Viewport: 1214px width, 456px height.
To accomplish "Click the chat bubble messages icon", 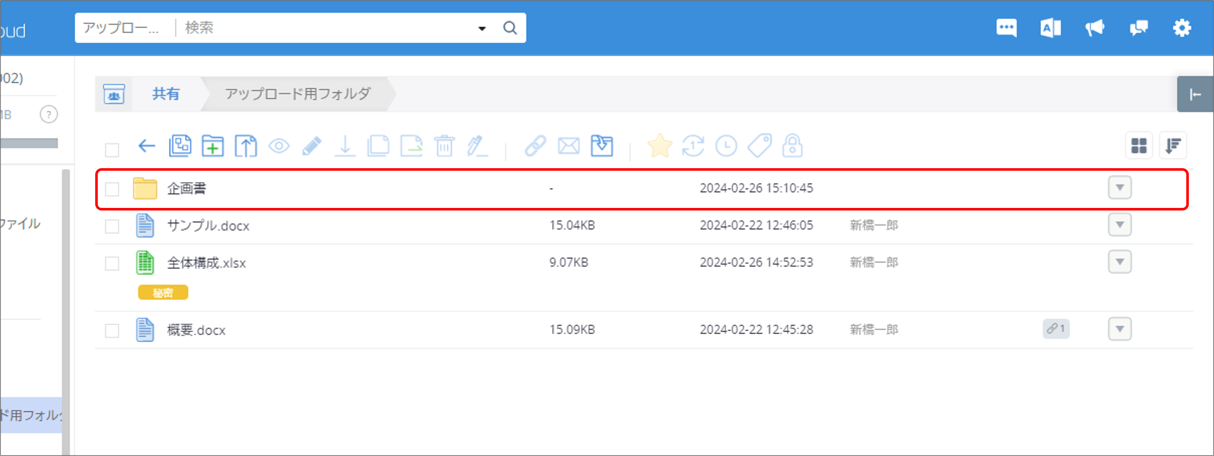I will click(x=1006, y=28).
